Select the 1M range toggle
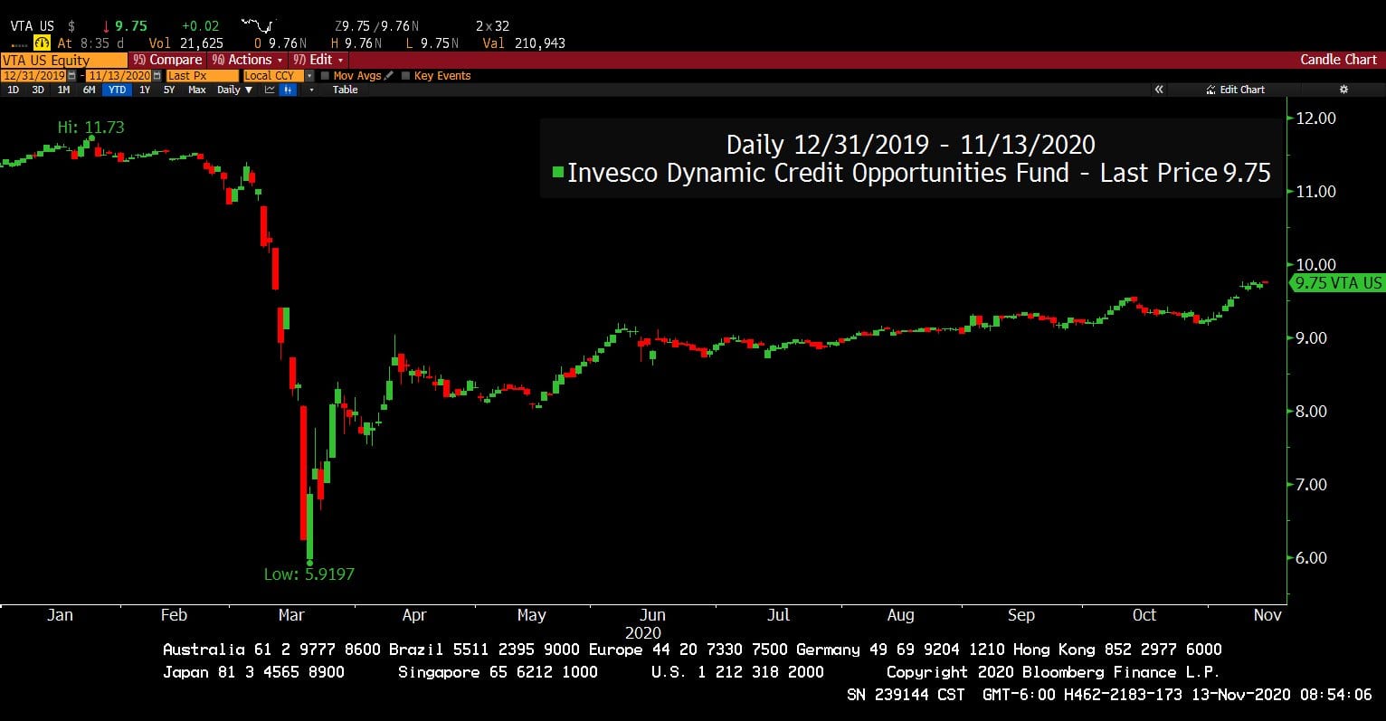The width and height of the screenshot is (1386, 721). point(63,90)
